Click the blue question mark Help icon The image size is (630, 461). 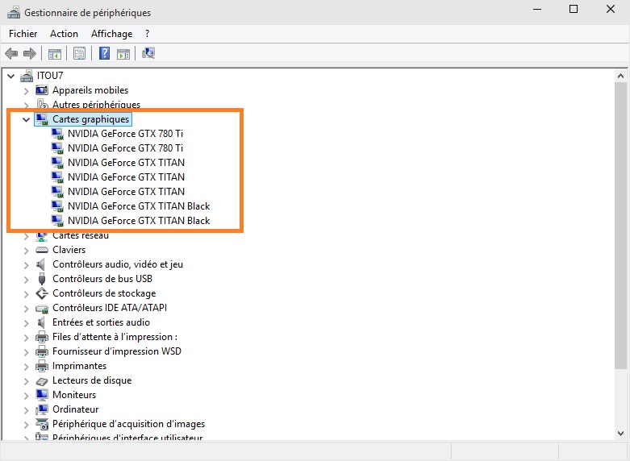coord(105,53)
